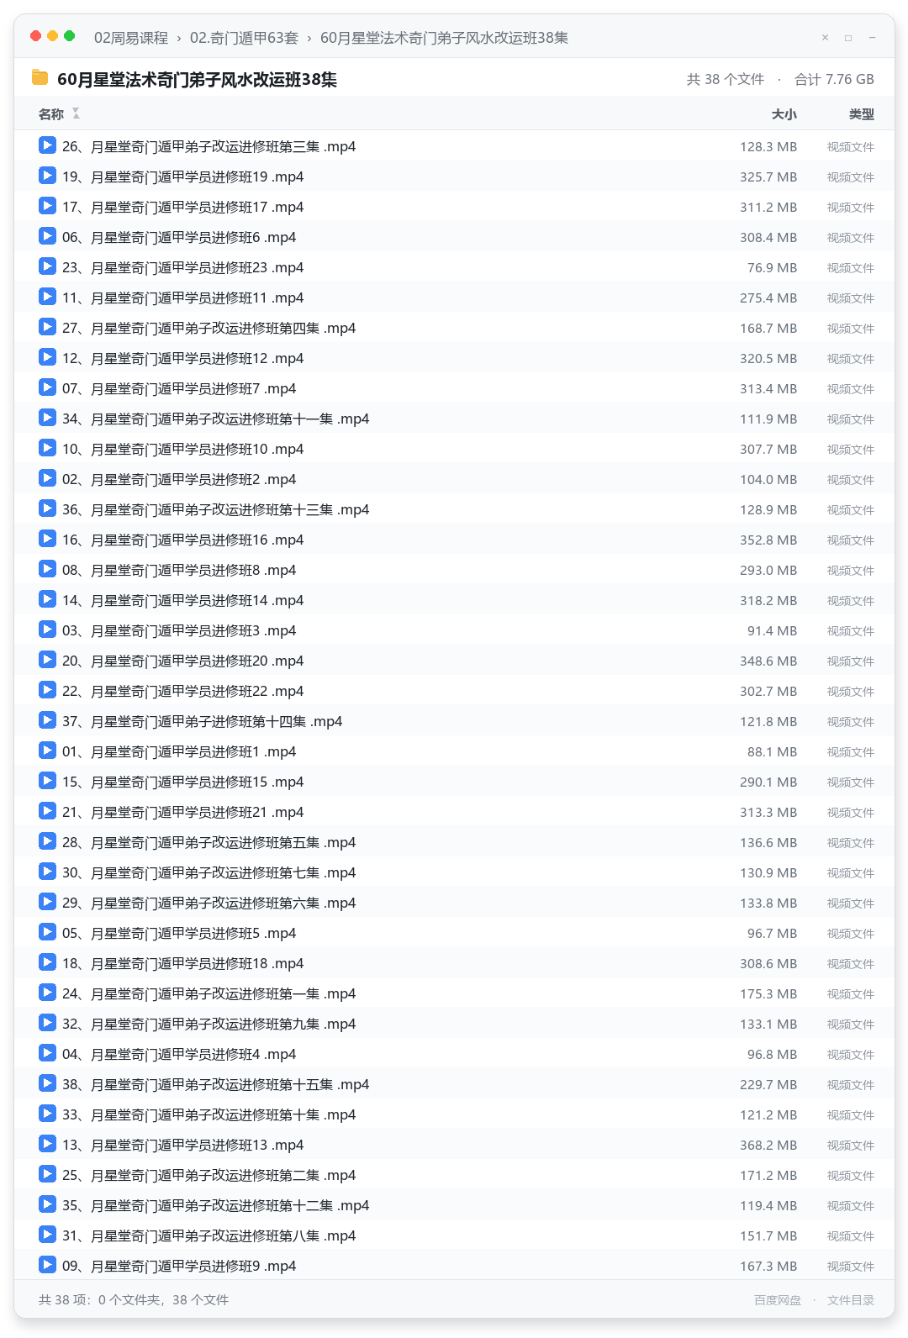Click the yellow folder icon beside the title

click(40, 78)
